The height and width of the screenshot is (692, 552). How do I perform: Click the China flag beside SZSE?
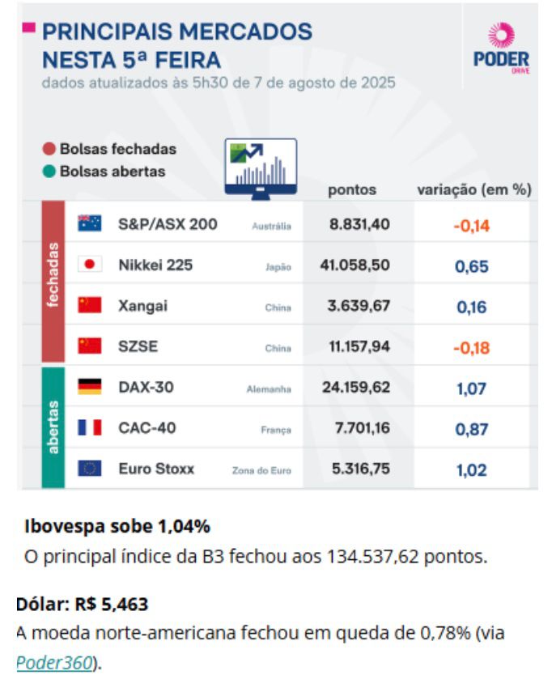tap(90, 346)
